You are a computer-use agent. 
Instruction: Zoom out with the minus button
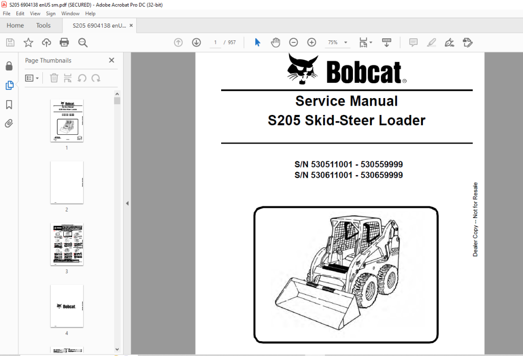pos(294,42)
